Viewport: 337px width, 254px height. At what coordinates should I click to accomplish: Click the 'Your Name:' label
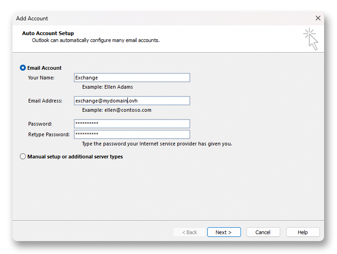[x=41, y=78]
